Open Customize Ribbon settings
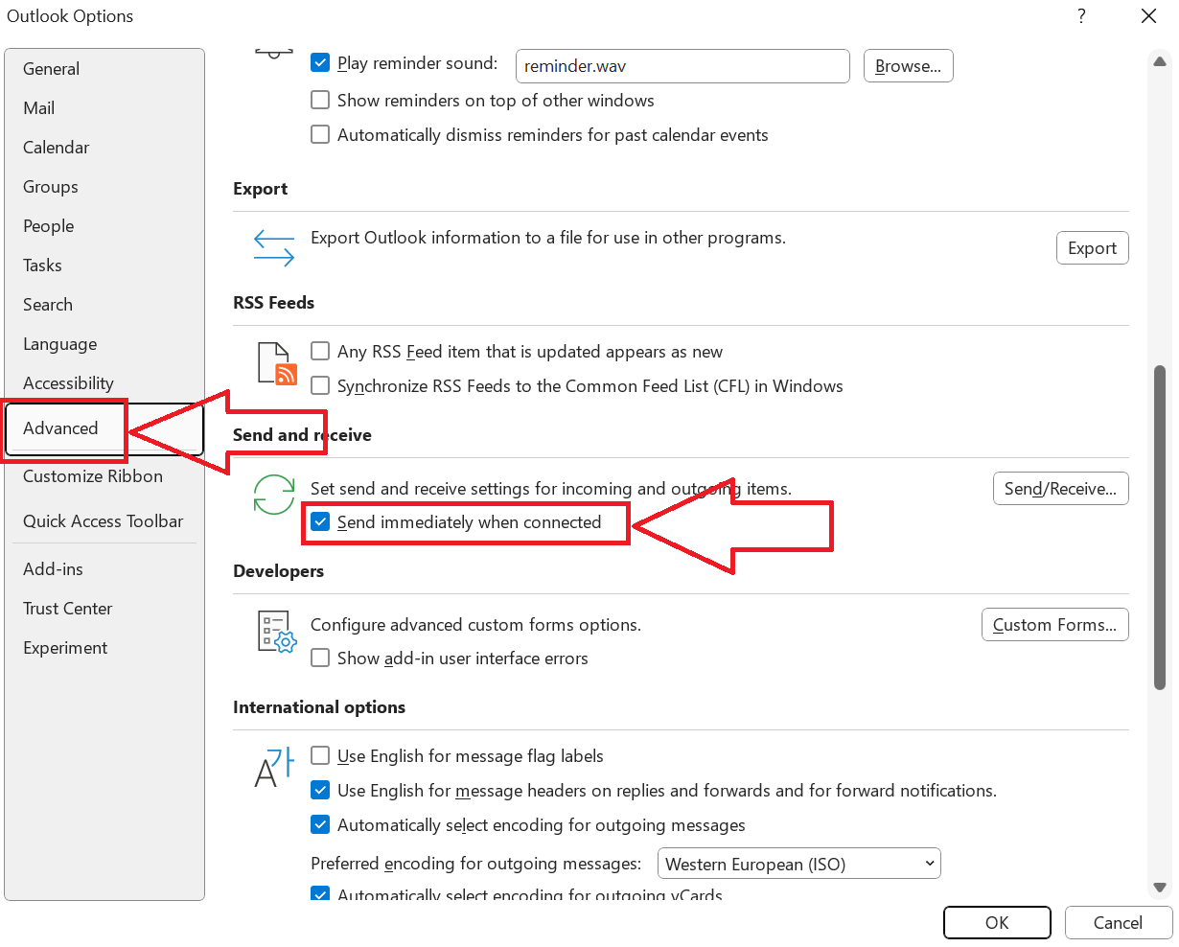1179x947 pixels. (x=104, y=476)
